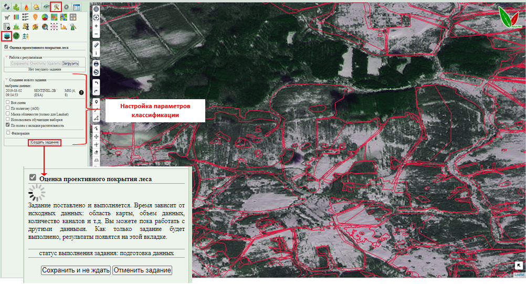
Task: Click the 'Сохранить и не ждать' button
Action: pos(76,270)
